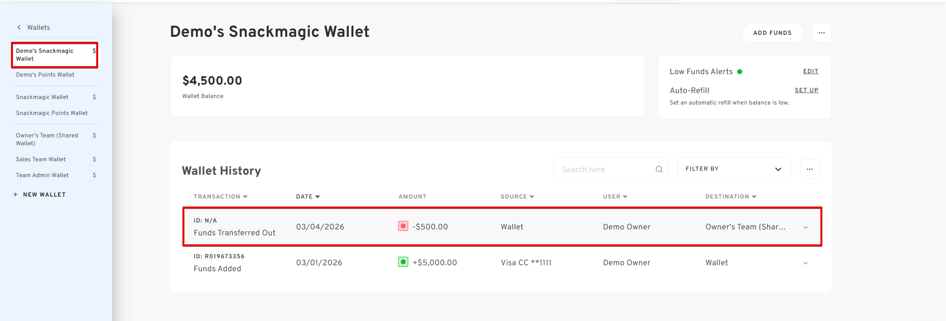
Task: Sort wallet history by Date column
Action: click(308, 197)
